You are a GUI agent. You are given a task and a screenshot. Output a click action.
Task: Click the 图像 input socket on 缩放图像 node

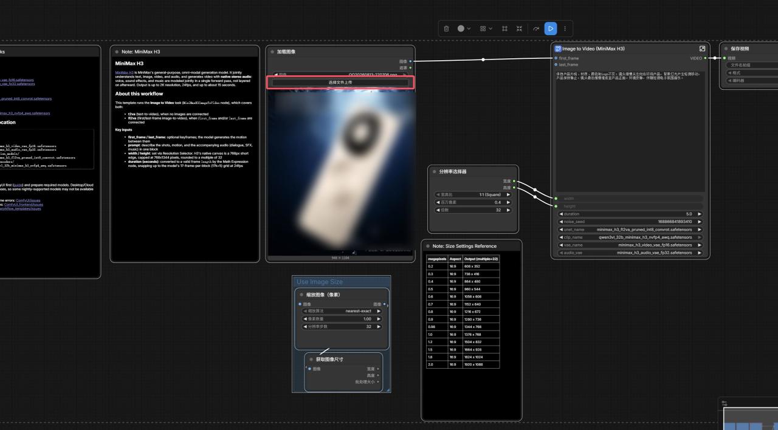pos(300,304)
